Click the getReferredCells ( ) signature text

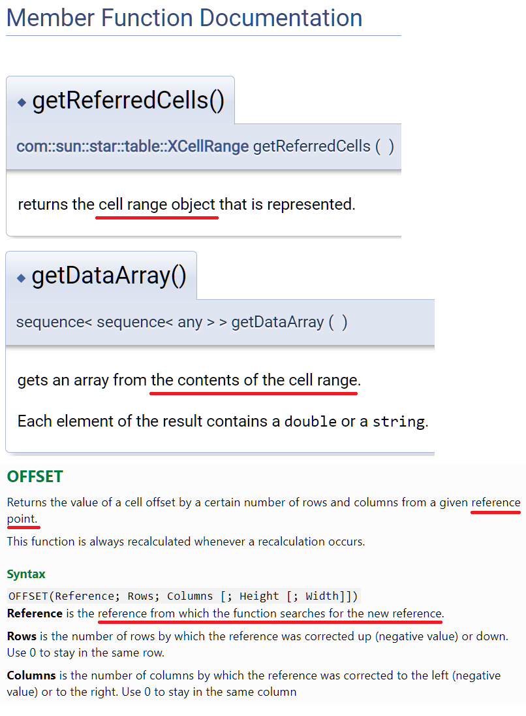[324, 146]
